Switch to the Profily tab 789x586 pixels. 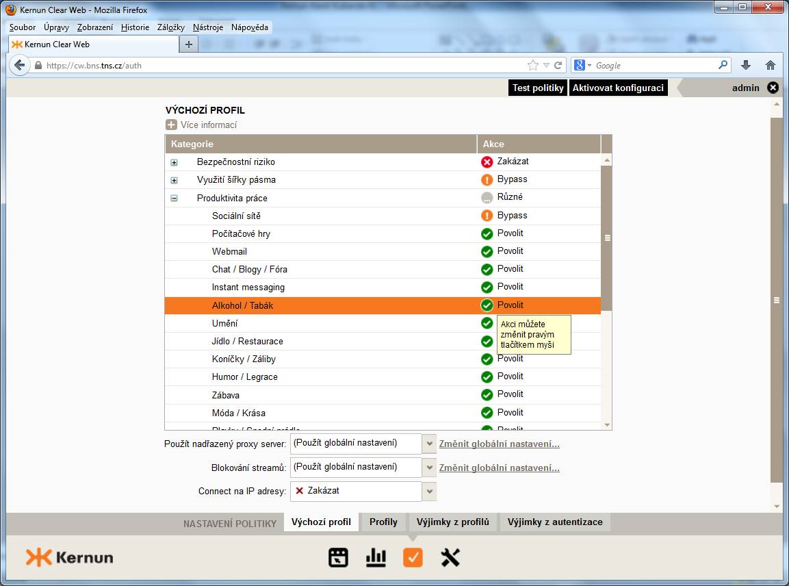383,522
